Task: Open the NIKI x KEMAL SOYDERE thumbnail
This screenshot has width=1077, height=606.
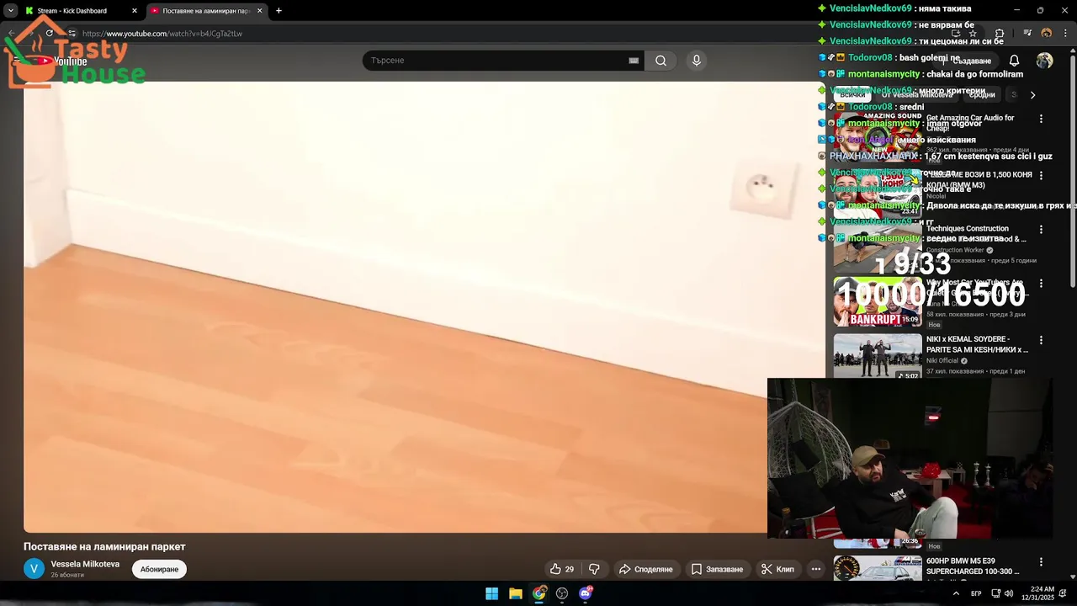Action: (878, 356)
